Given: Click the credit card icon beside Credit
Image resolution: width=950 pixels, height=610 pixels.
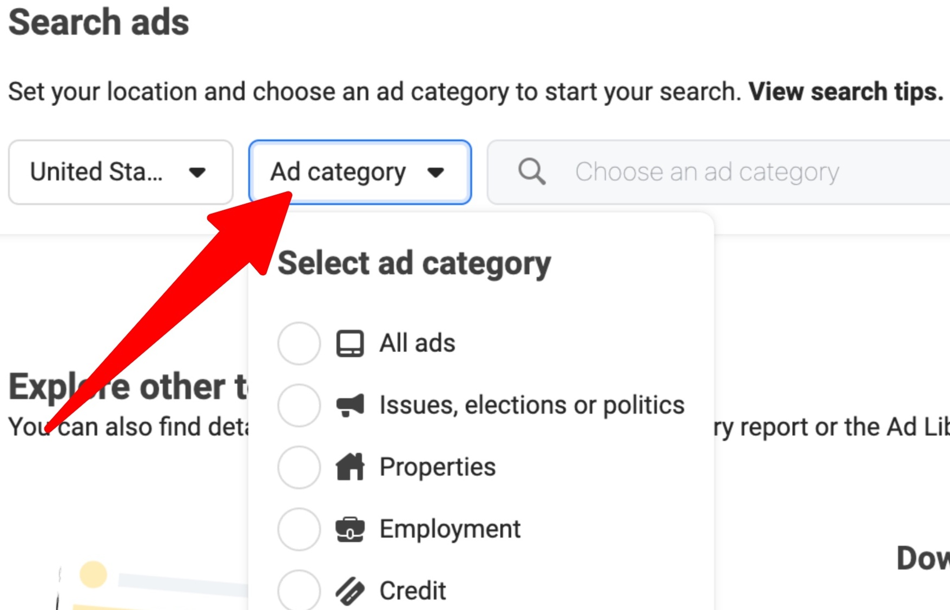Looking at the screenshot, I should [x=349, y=591].
